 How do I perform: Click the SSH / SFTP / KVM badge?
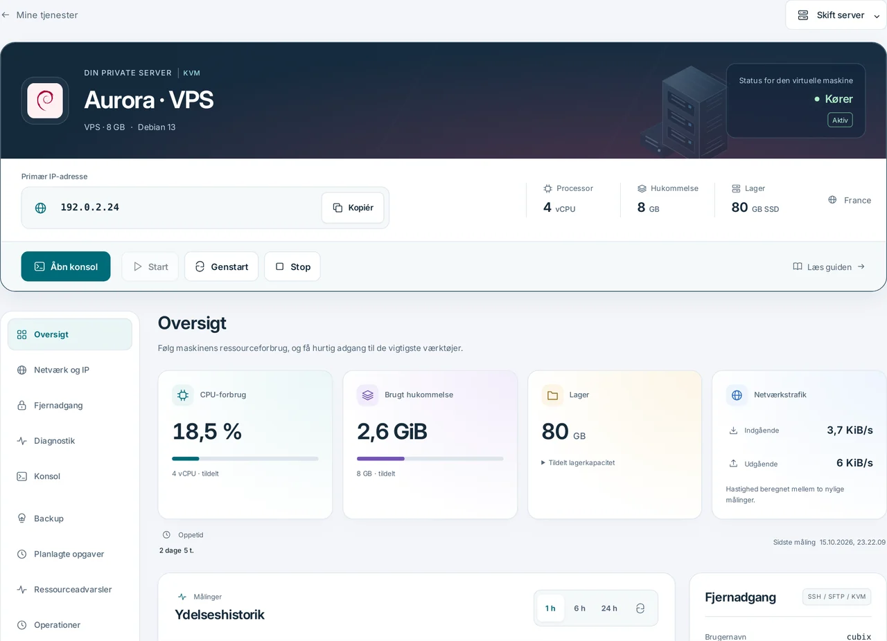pos(836,597)
